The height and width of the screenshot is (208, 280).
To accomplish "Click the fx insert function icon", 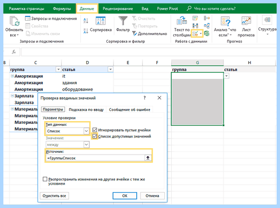I will [x=14, y=52].
